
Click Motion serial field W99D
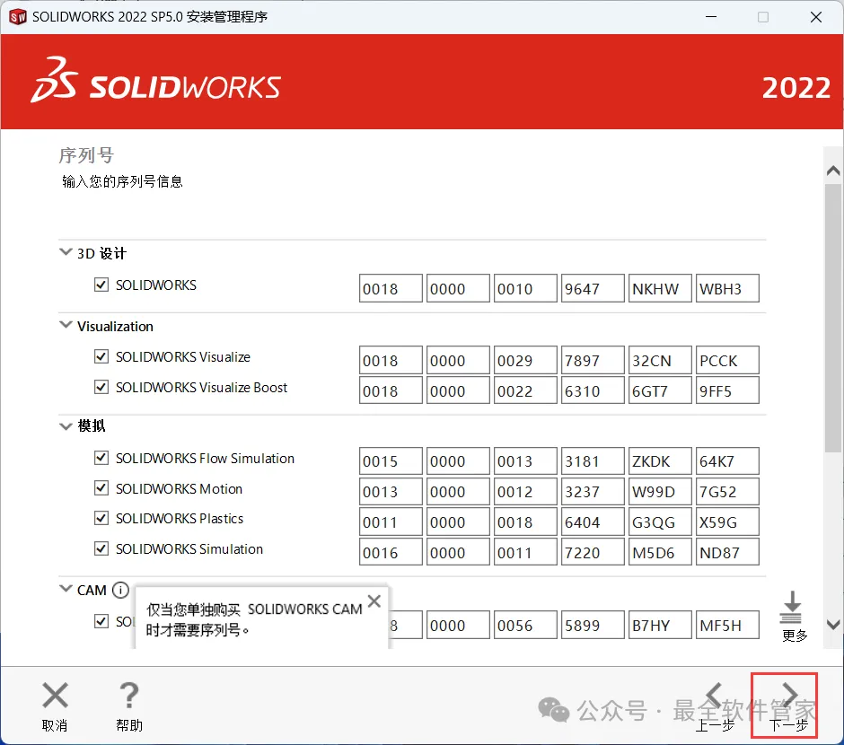pos(660,491)
